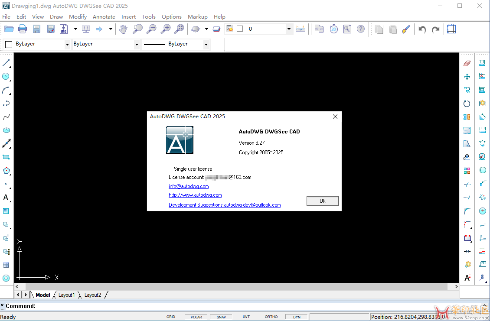
Task: Select the Rotate tool
Action: click(x=467, y=104)
